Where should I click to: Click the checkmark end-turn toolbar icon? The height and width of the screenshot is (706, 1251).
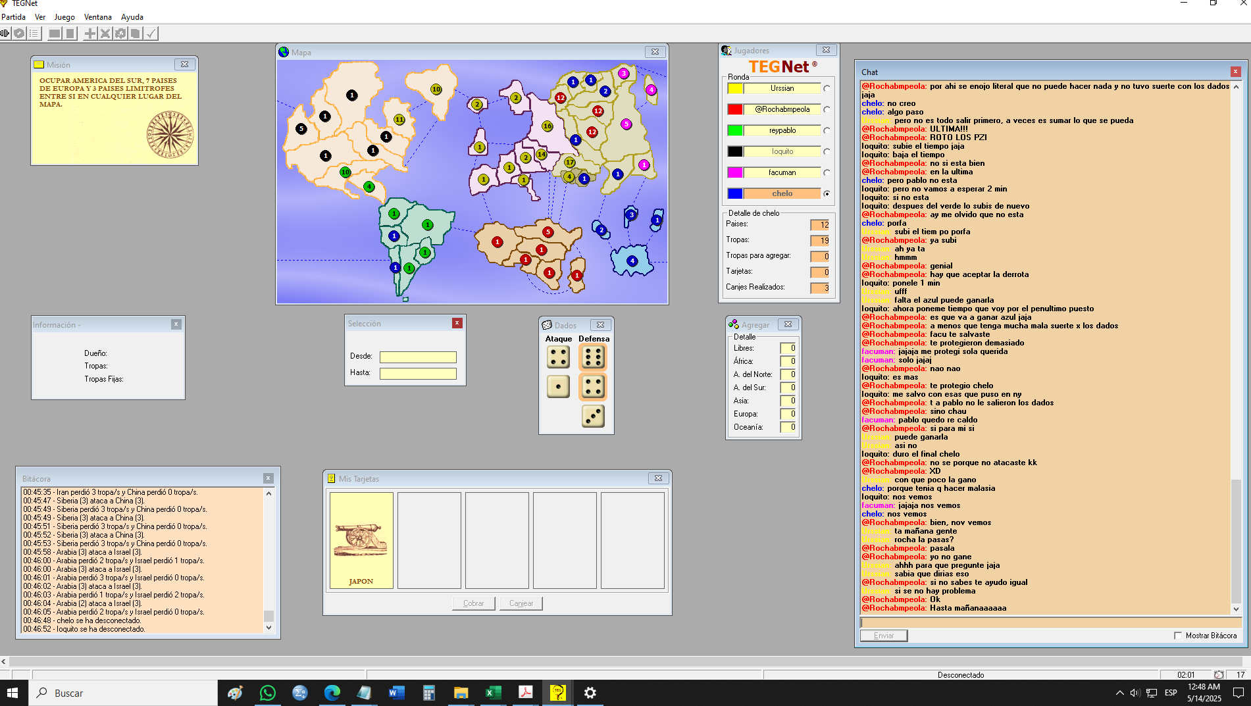pyautogui.click(x=151, y=34)
